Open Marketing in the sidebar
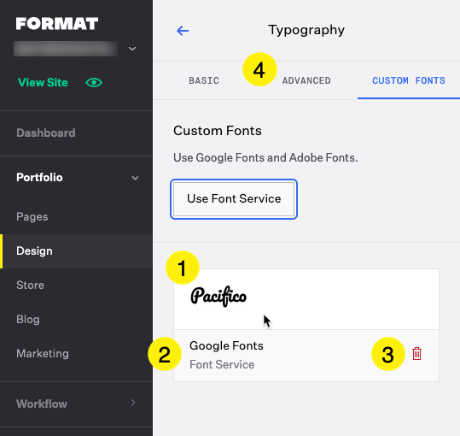 tap(43, 353)
